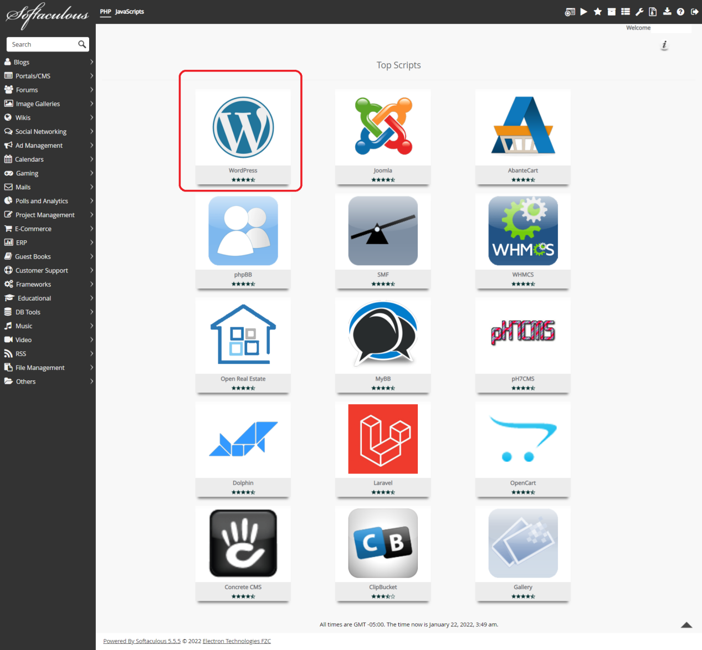
Task: Select the Dolphin logo thumbnail
Action: [x=243, y=439]
